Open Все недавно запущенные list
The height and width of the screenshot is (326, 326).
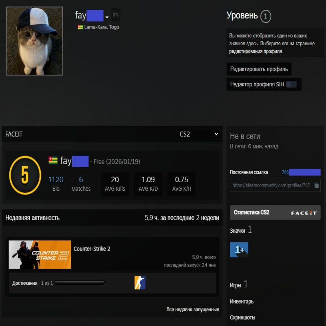pos(192,310)
